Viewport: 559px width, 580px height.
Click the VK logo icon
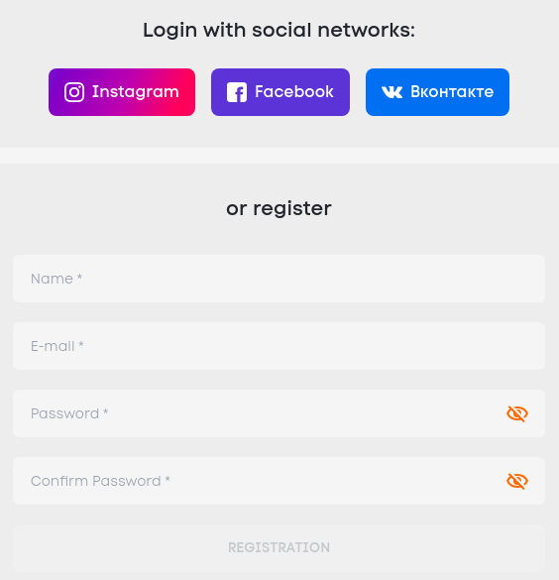click(x=391, y=92)
